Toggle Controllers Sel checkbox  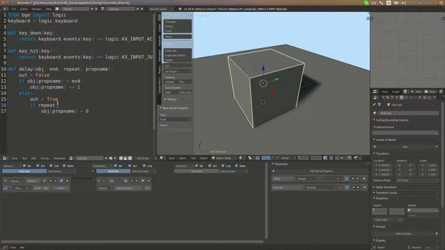pyautogui.click(x=115, y=165)
